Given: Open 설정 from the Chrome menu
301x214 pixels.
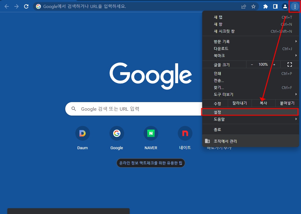Looking at the screenshot, I should tap(251, 112).
